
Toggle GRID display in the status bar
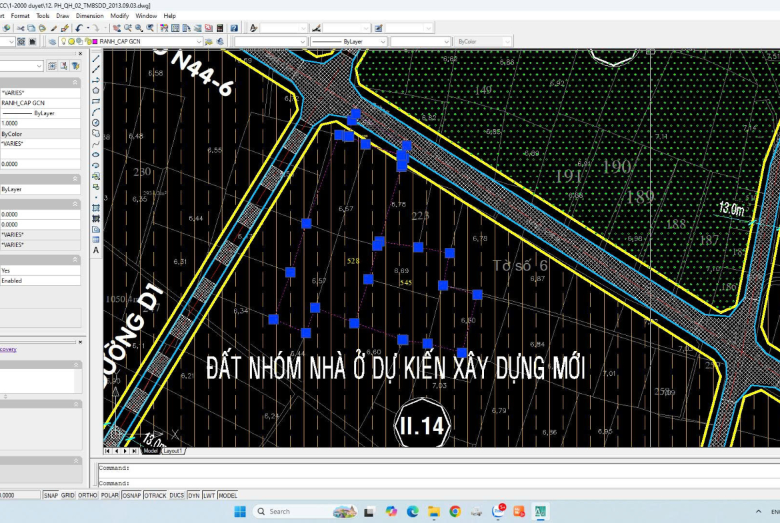point(68,496)
